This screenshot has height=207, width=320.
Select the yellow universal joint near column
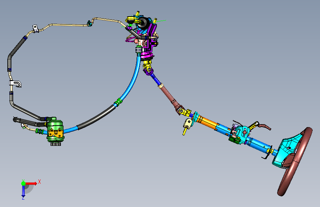coord(185,112)
